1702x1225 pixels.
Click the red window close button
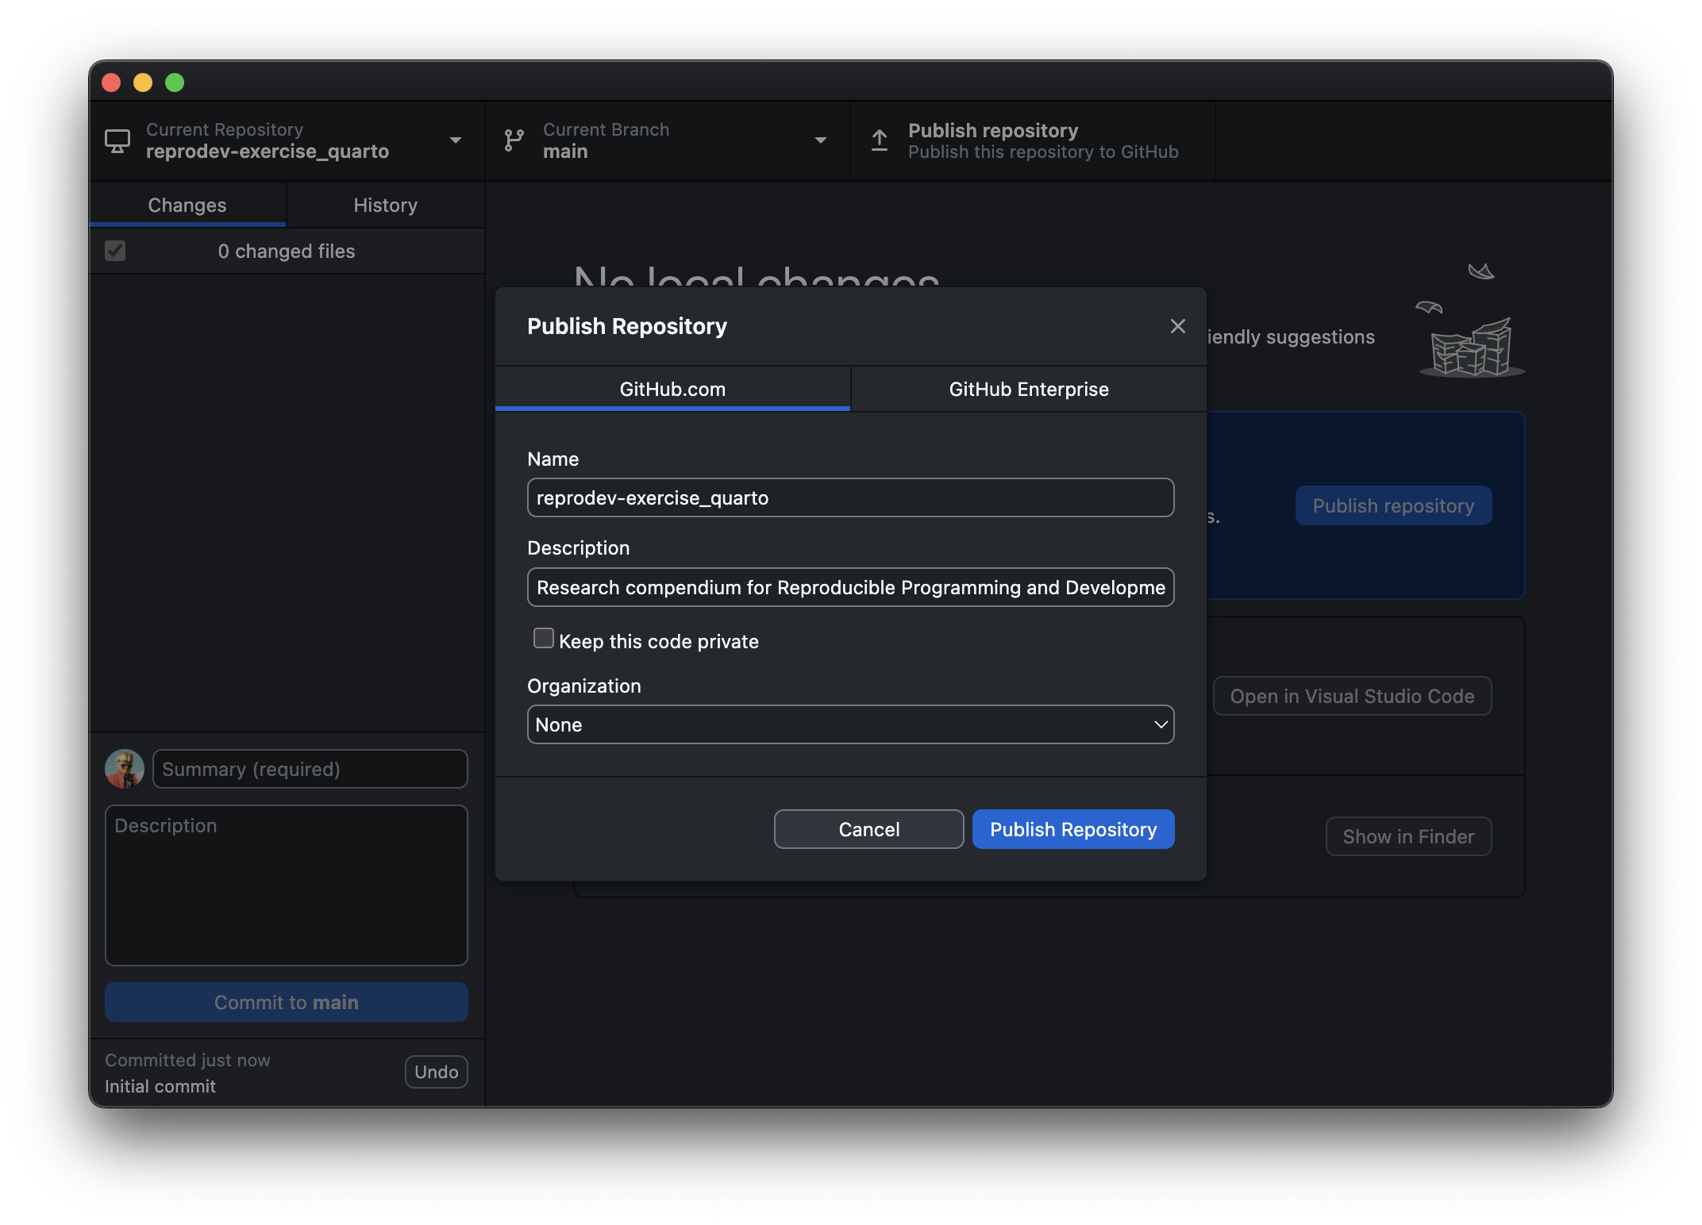[111, 83]
